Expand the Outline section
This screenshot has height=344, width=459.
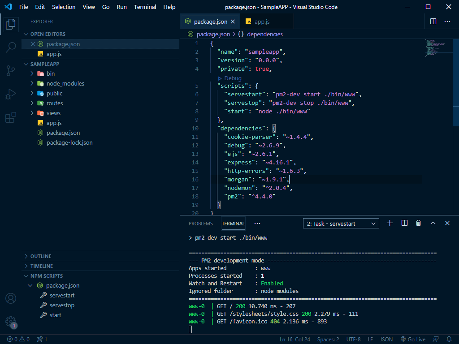(26, 256)
